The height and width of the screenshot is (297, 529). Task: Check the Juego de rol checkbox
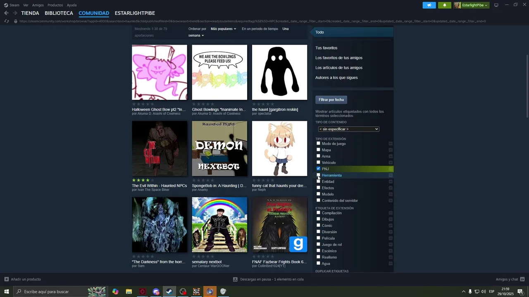pos(318,244)
